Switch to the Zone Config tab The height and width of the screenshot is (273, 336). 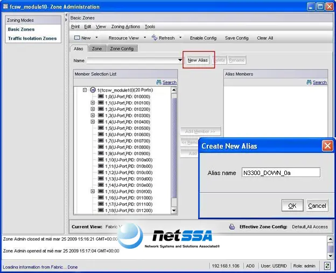122,48
